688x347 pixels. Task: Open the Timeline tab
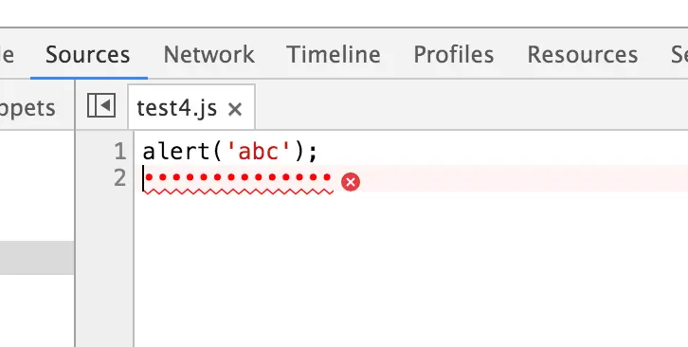[x=334, y=54]
